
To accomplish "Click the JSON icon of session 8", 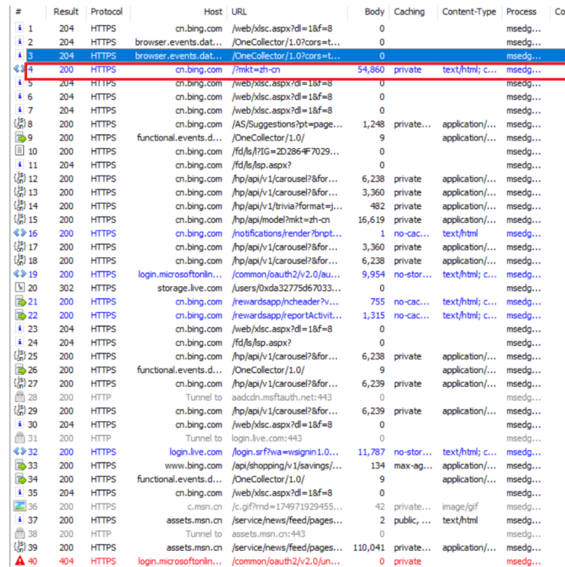I will (20, 123).
